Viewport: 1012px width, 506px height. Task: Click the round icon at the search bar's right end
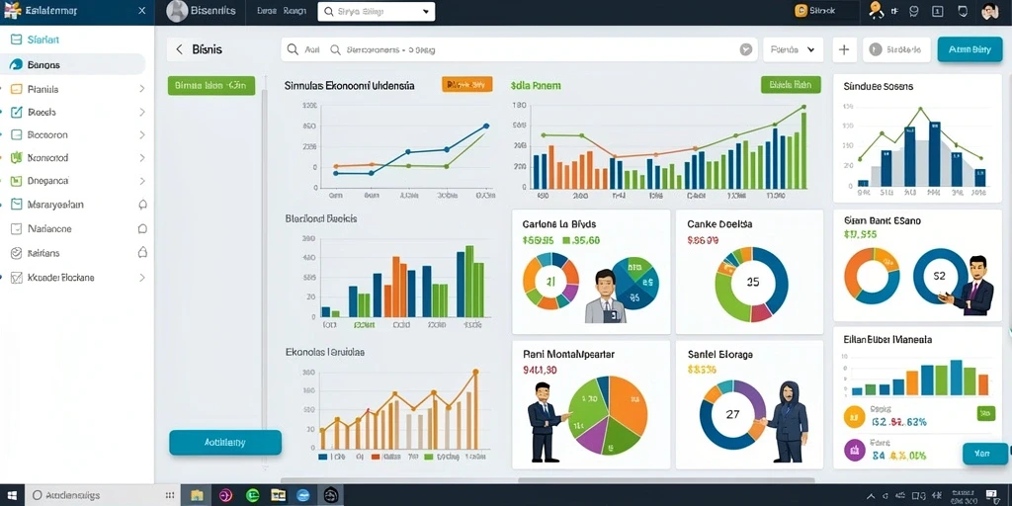(745, 49)
